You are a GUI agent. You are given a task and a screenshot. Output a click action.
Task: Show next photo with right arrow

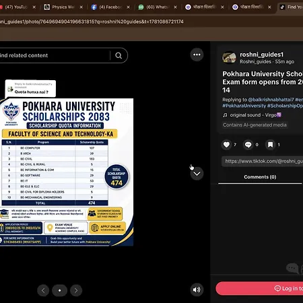(76, 290)
